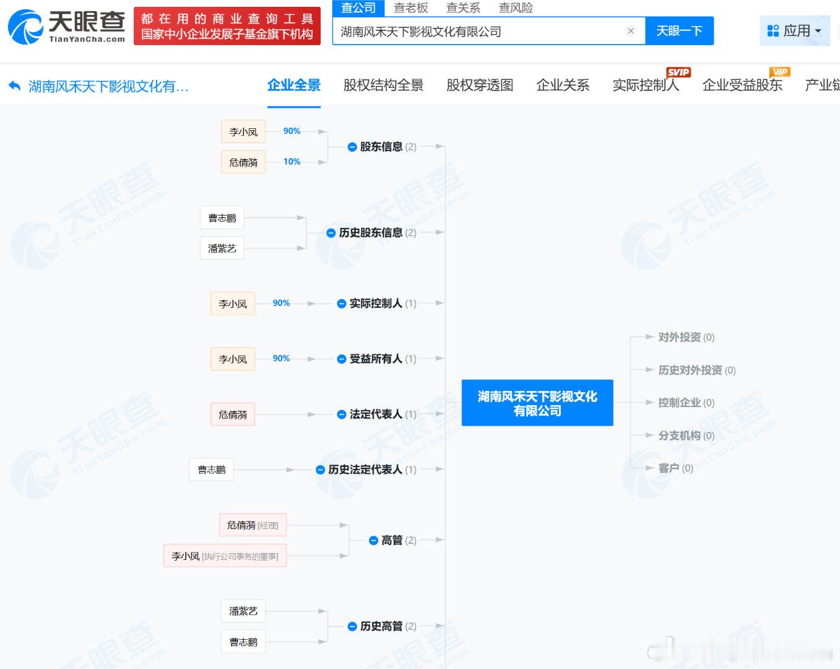Image resolution: width=840 pixels, height=669 pixels.
Task: Switch to the 查公司 search tab
Action: 358,8
